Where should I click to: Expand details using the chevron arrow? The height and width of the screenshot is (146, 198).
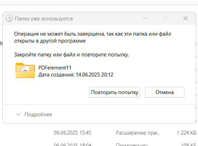[x=18, y=115]
